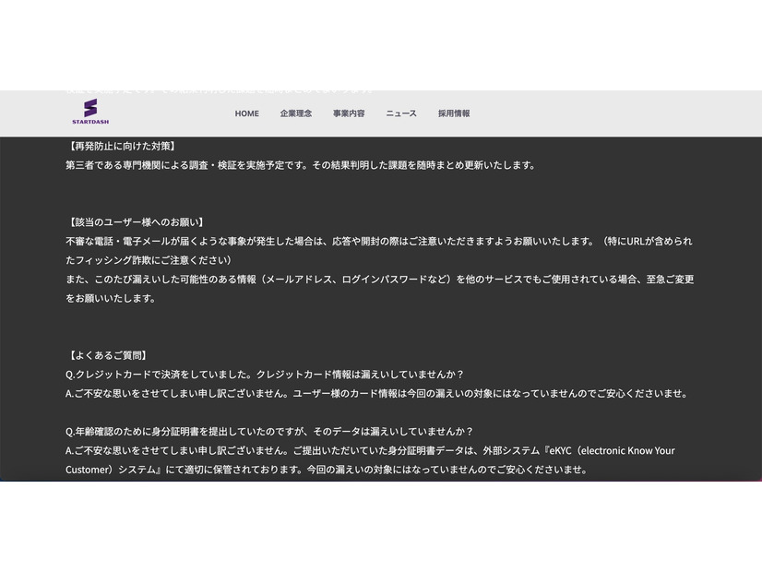
Task: Click the line starting 不審な電話・電子メール
Action: tap(379, 241)
